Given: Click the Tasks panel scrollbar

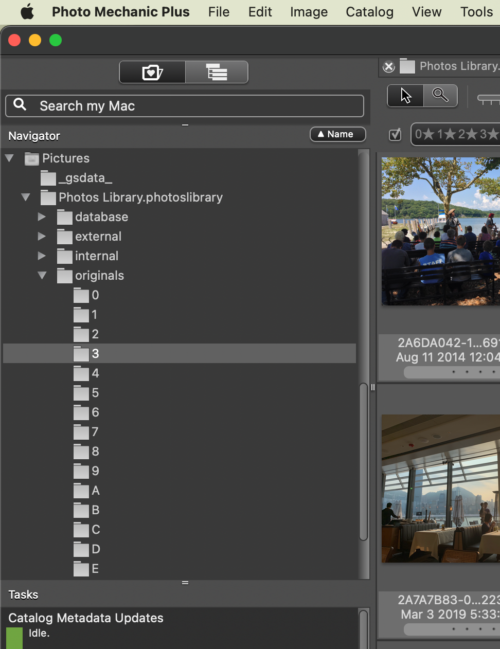Looking at the screenshot, I should tap(363, 629).
